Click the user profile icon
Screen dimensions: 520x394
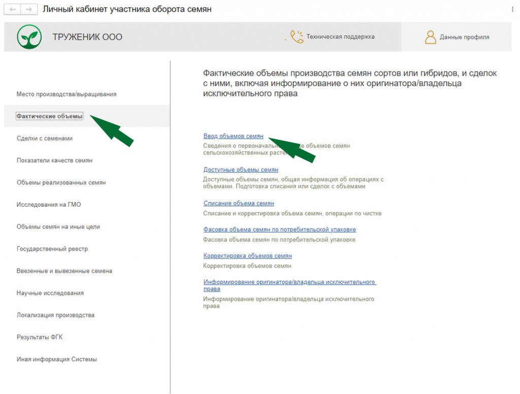pos(431,37)
